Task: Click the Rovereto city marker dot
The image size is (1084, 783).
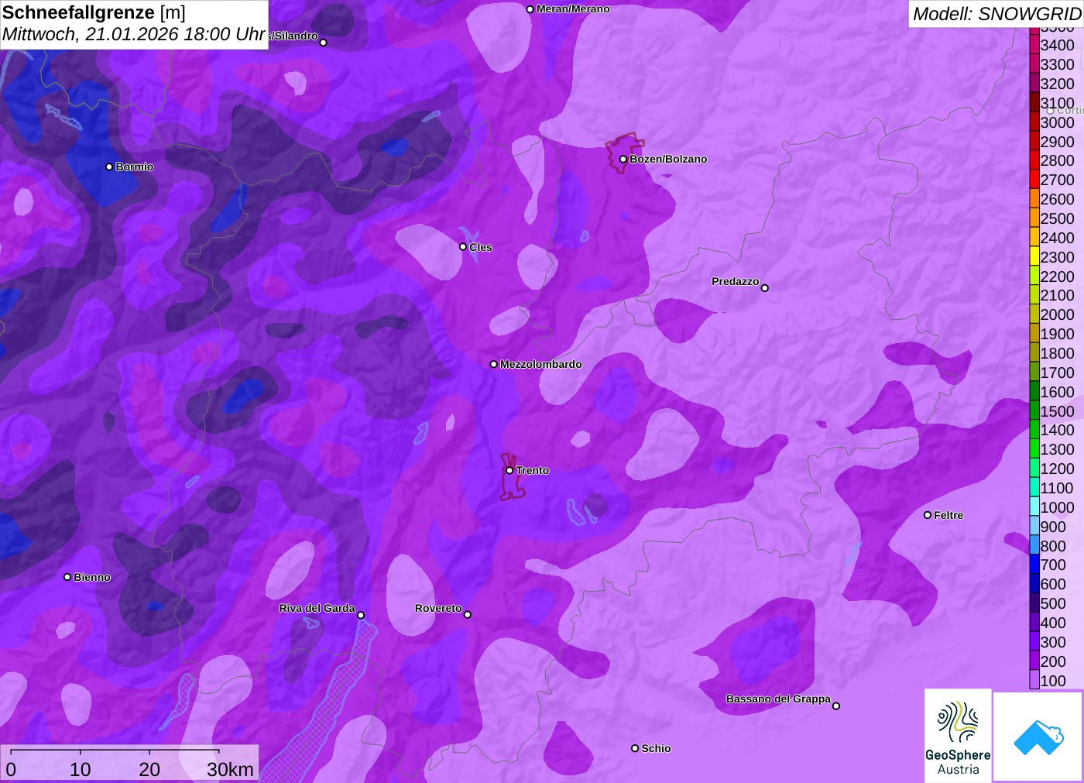Action: (x=468, y=614)
